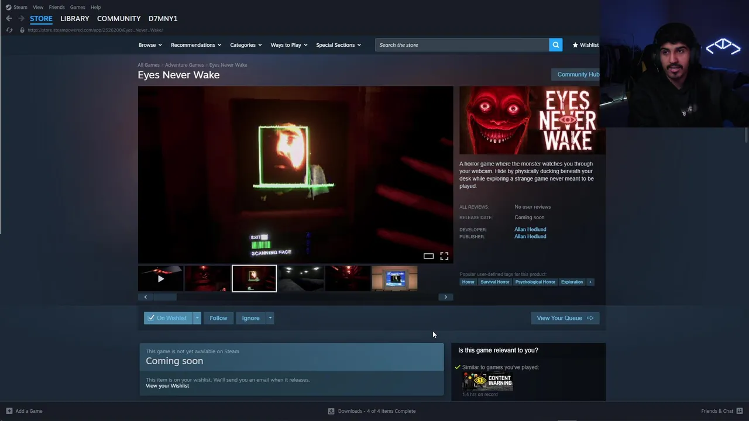Select the store URL address field
This screenshot has width=749, height=421.
pos(95,30)
